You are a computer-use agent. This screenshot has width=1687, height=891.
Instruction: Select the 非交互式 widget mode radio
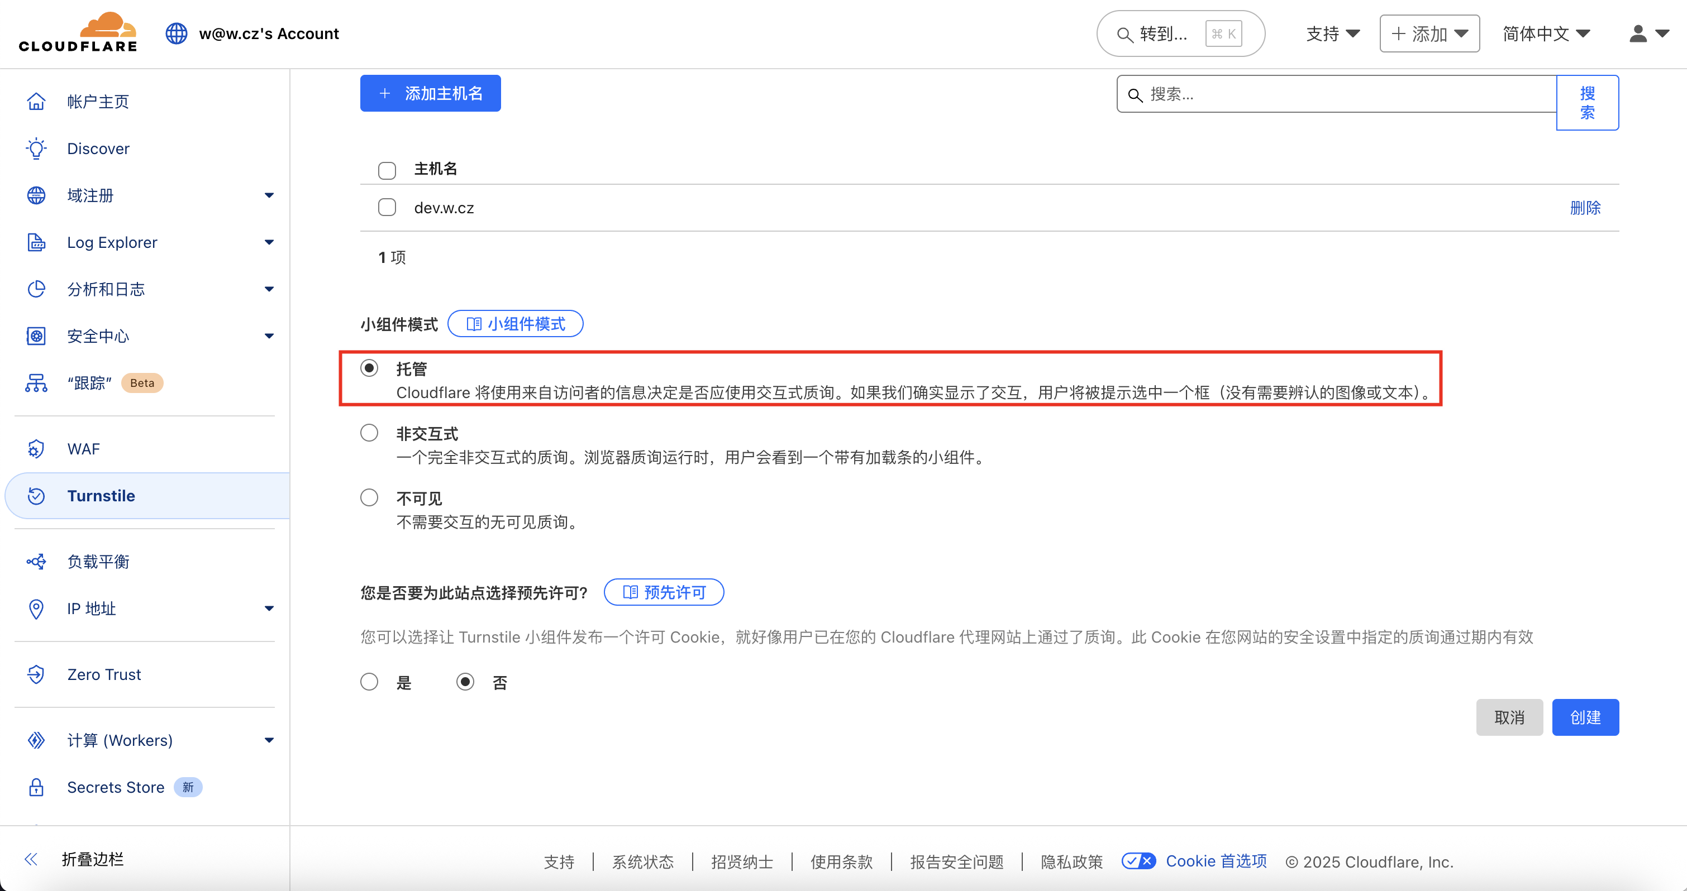click(x=369, y=433)
